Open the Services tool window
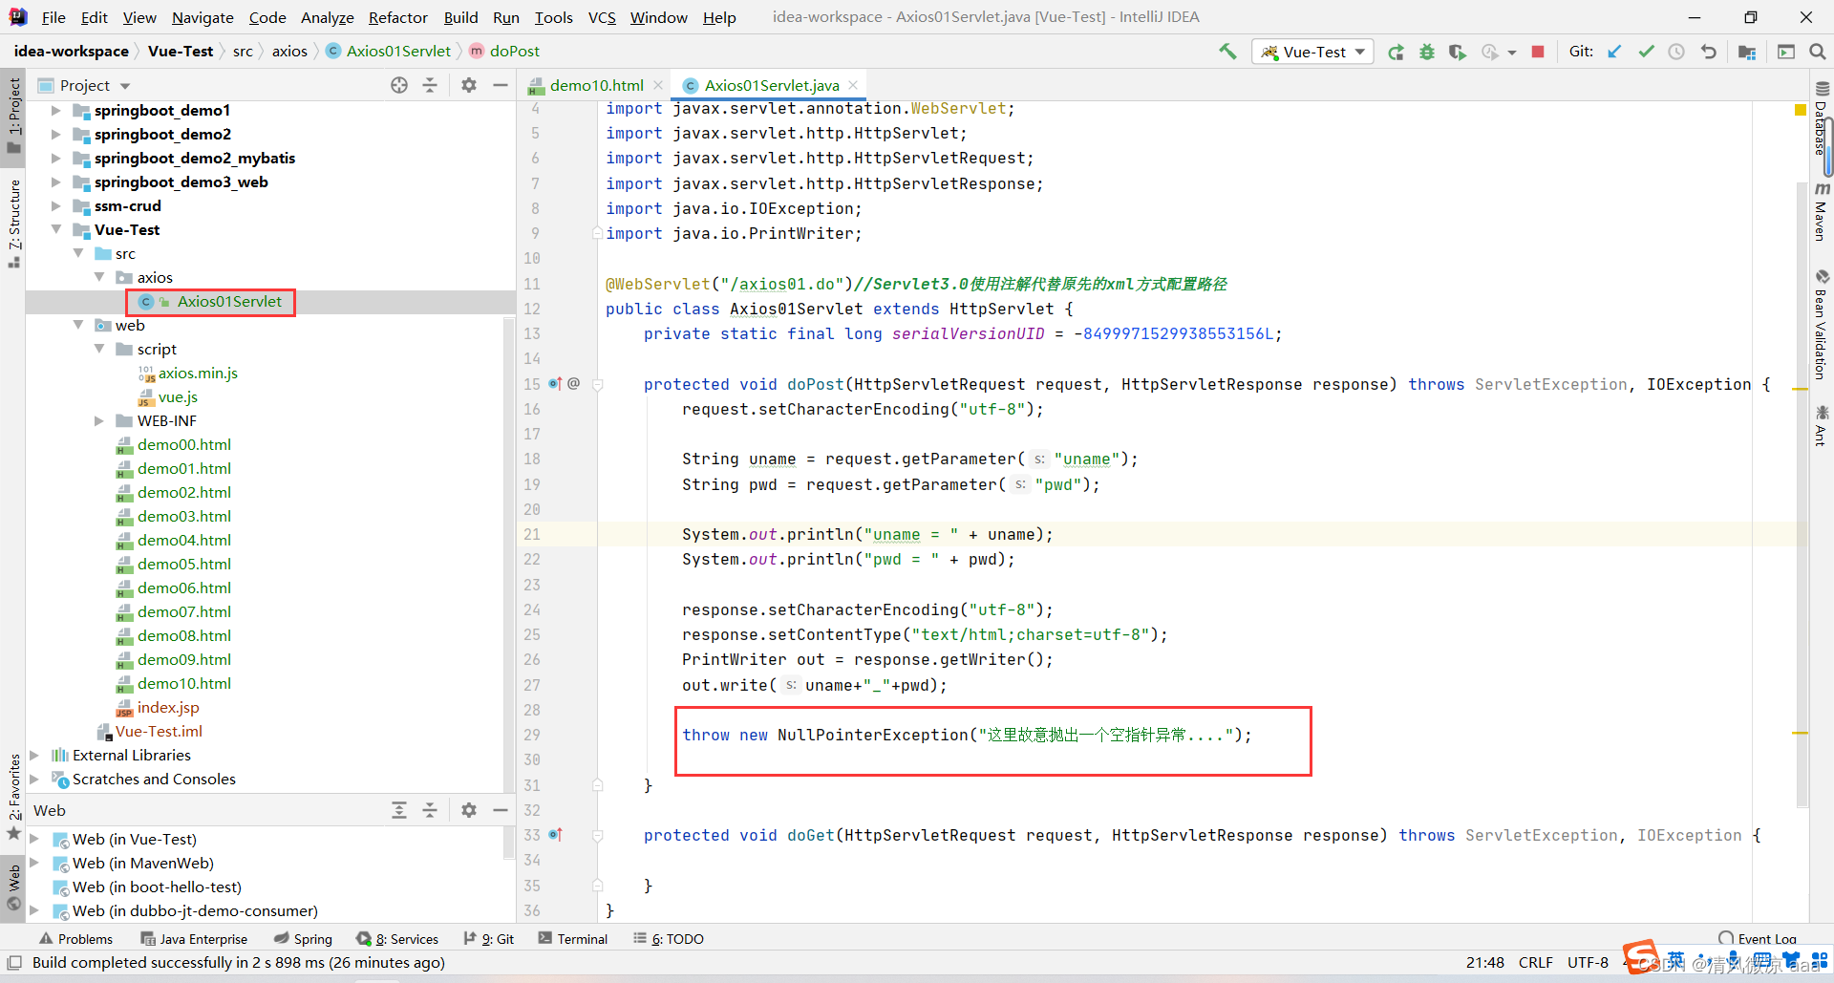The width and height of the screenshot is (1834, 983). [397, 939]
